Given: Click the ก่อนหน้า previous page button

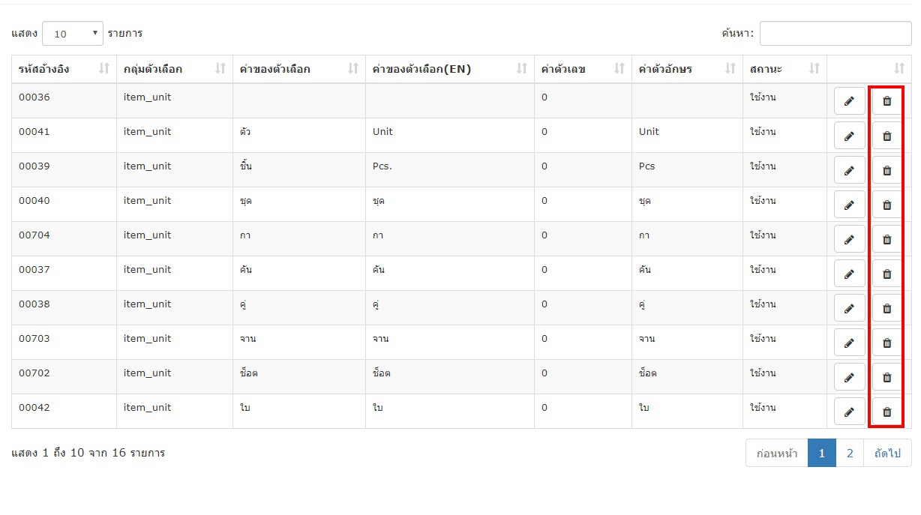Looking at the screenshot, I should click(777, 453).
